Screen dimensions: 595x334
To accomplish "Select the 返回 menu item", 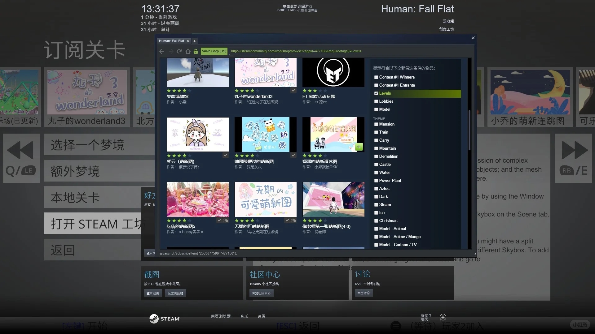I will click(x=93, y=250).
